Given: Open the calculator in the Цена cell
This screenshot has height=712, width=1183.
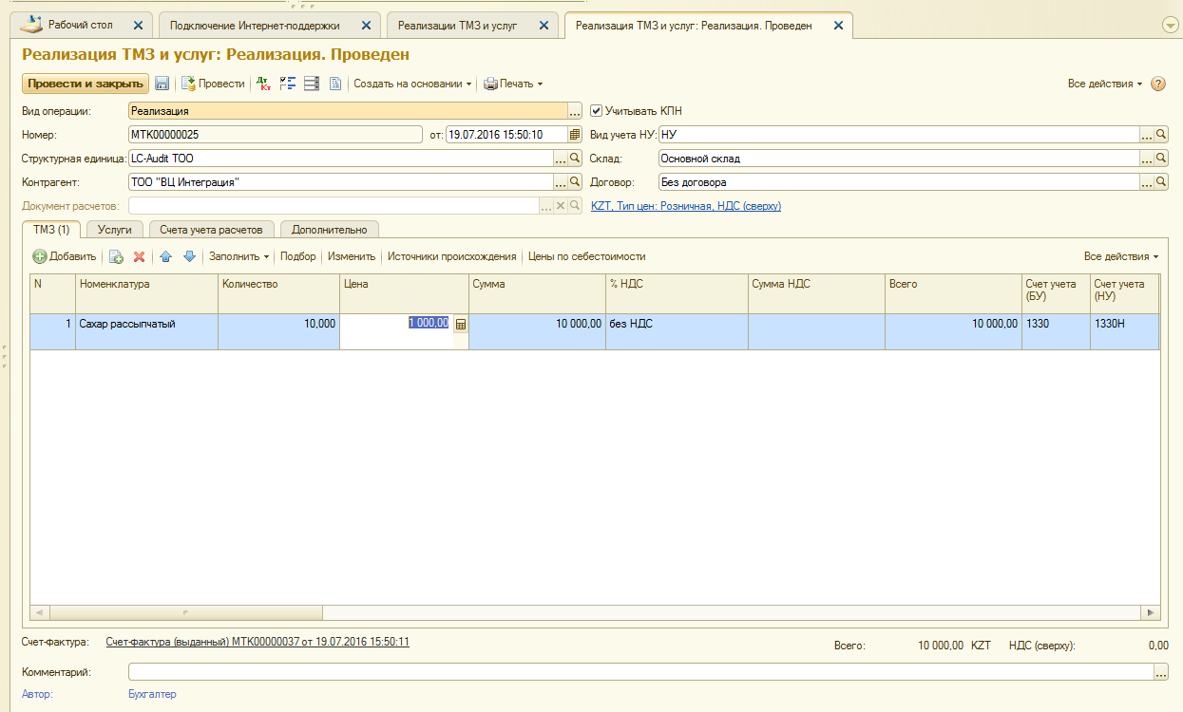Looking at the screenshot, I should pos(461,324).
